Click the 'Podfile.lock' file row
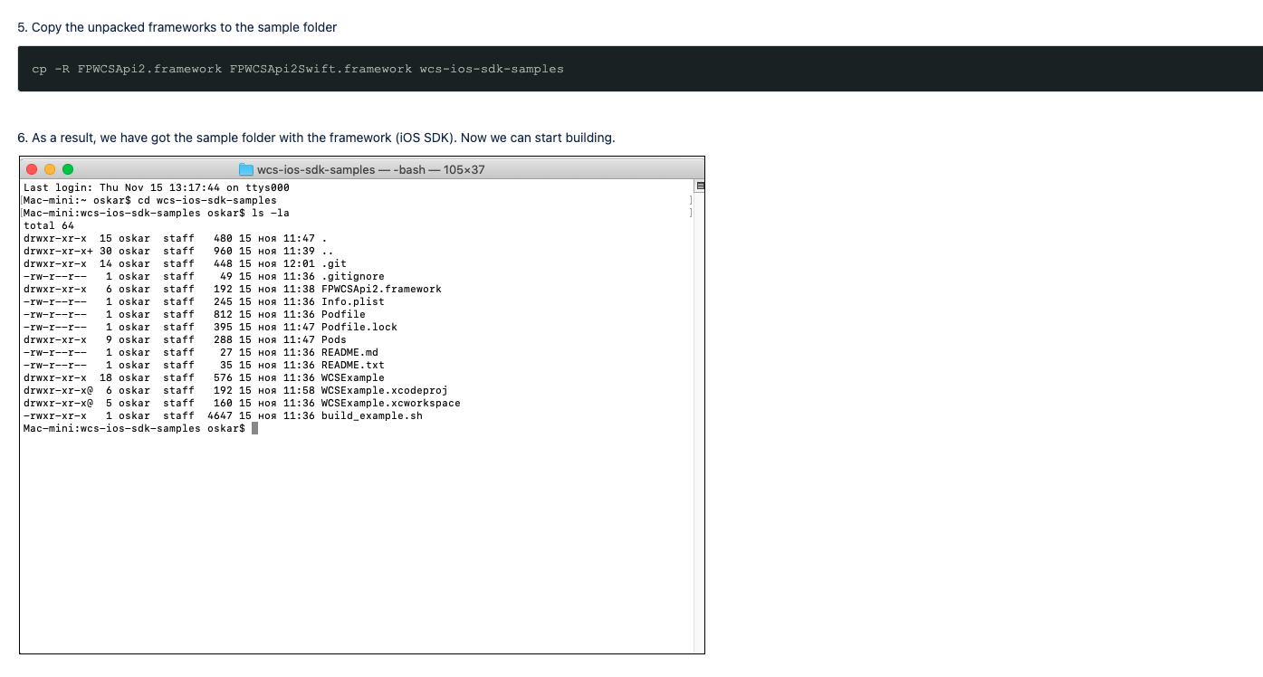The height and width of the screenshot is (677, 1263). pos(210,327)
